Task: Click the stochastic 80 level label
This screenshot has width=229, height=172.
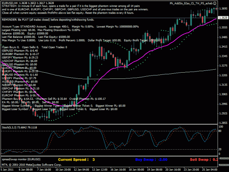Action: point(220,131)
